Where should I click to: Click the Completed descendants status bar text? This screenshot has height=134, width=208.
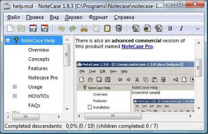[81, 126]
